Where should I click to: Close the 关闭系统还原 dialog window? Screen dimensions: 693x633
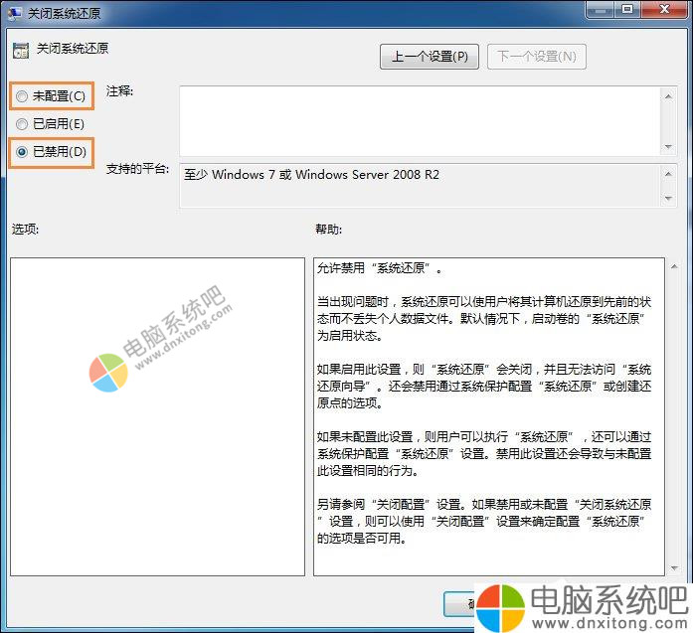(x=663, y=11)
